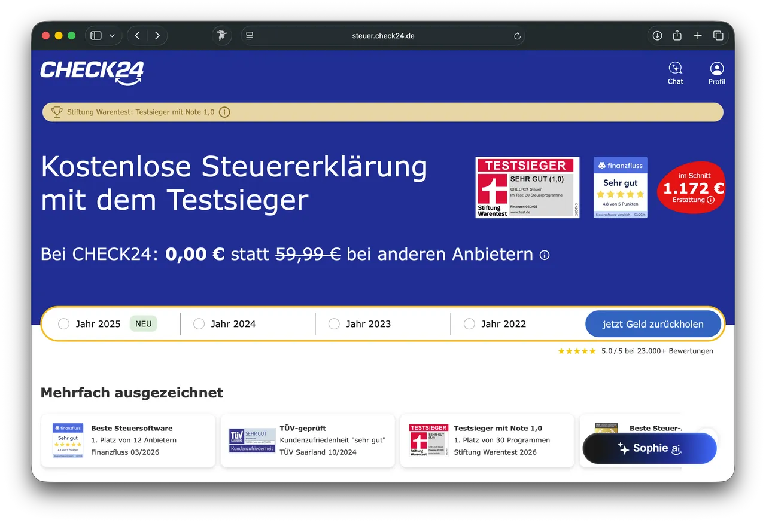Open a new tab with plus icon
This screenshot has width=766, height=523.
click(x=698, y=36)
